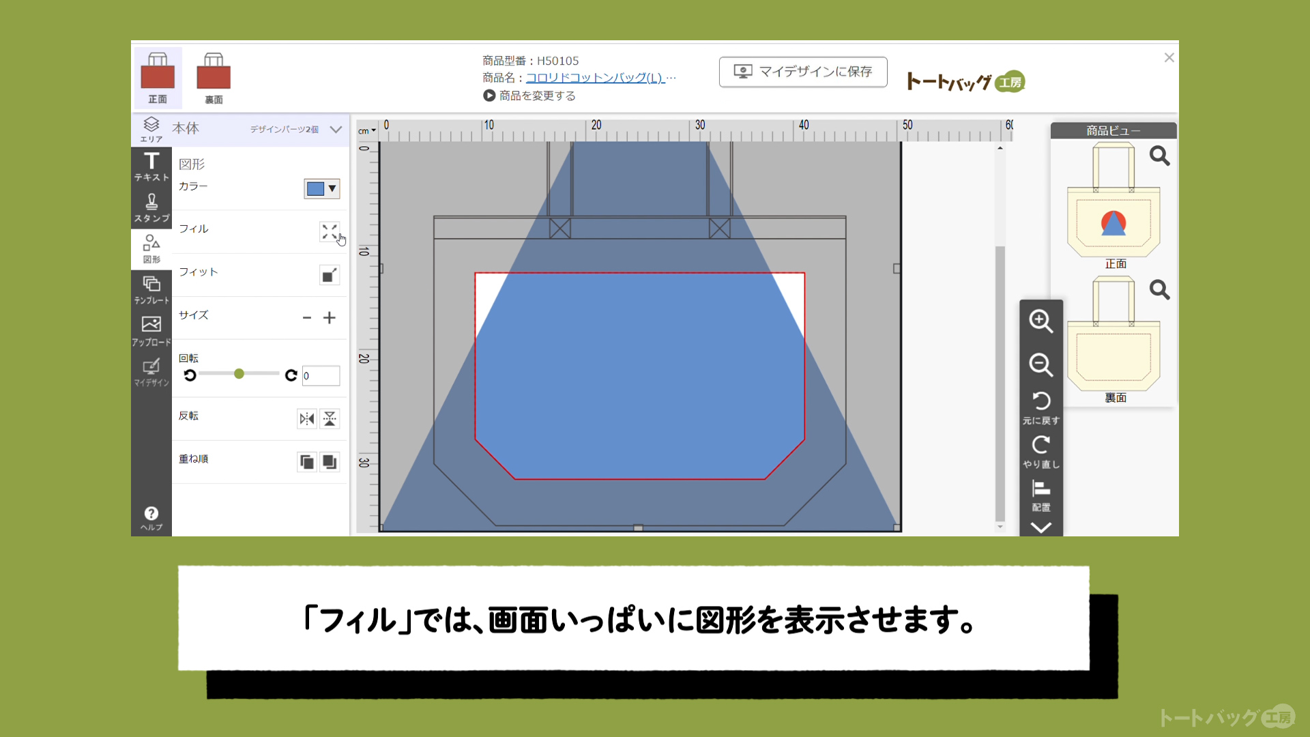Select the 図形 shapes tool
This screenshot has height=737, width=1310.
point(151,249)
